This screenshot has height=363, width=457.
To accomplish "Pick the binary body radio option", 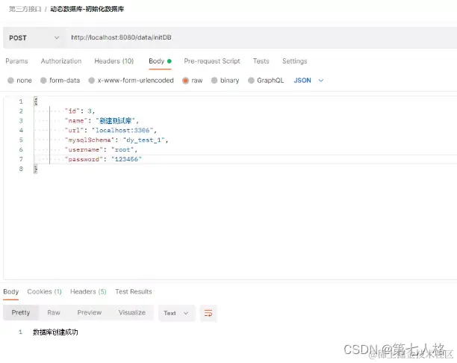I will (214, 81).
